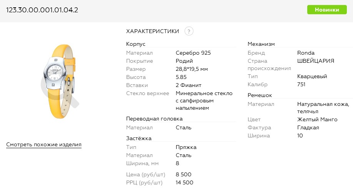Click the Застёжка section header

tap(139, 138)
